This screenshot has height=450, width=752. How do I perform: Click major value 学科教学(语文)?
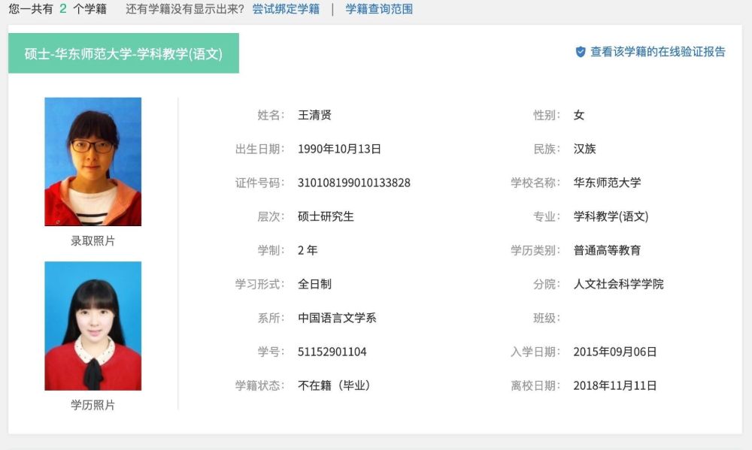click(x=611, y=216)
